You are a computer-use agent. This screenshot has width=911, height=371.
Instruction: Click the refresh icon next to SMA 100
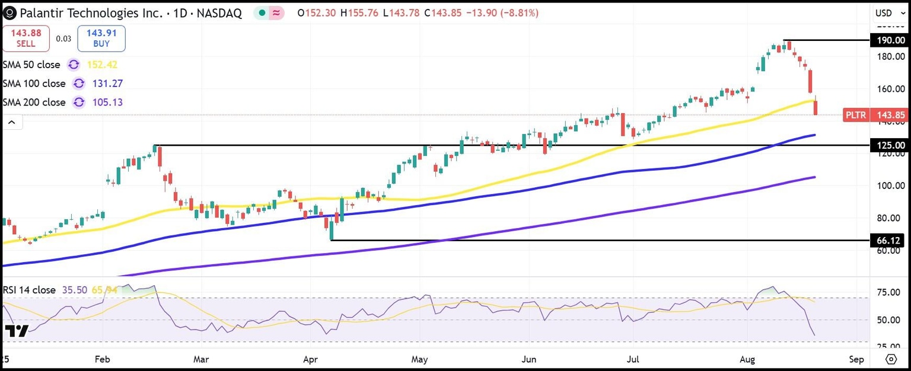(78, 84)
